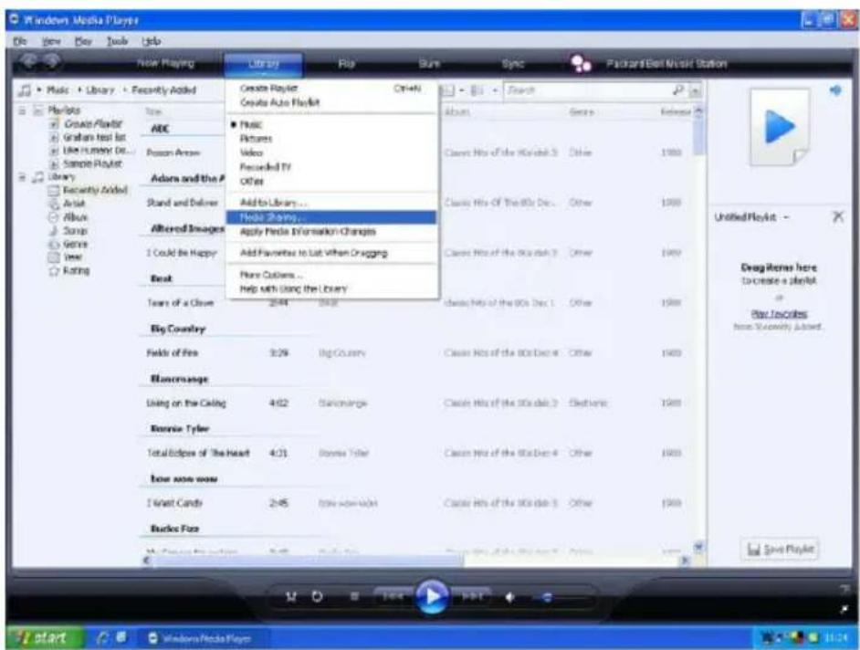Open the view options icon
The height and width of the screenshot is (650, 860).
[x=477, y=90]
